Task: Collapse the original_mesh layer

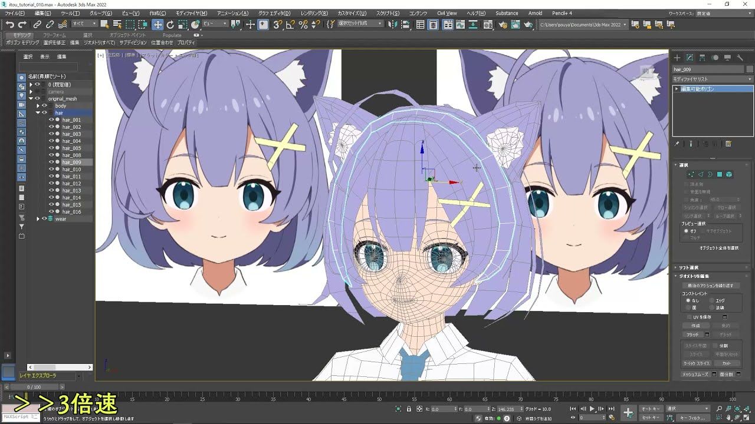Action: (x=31, y=99)
